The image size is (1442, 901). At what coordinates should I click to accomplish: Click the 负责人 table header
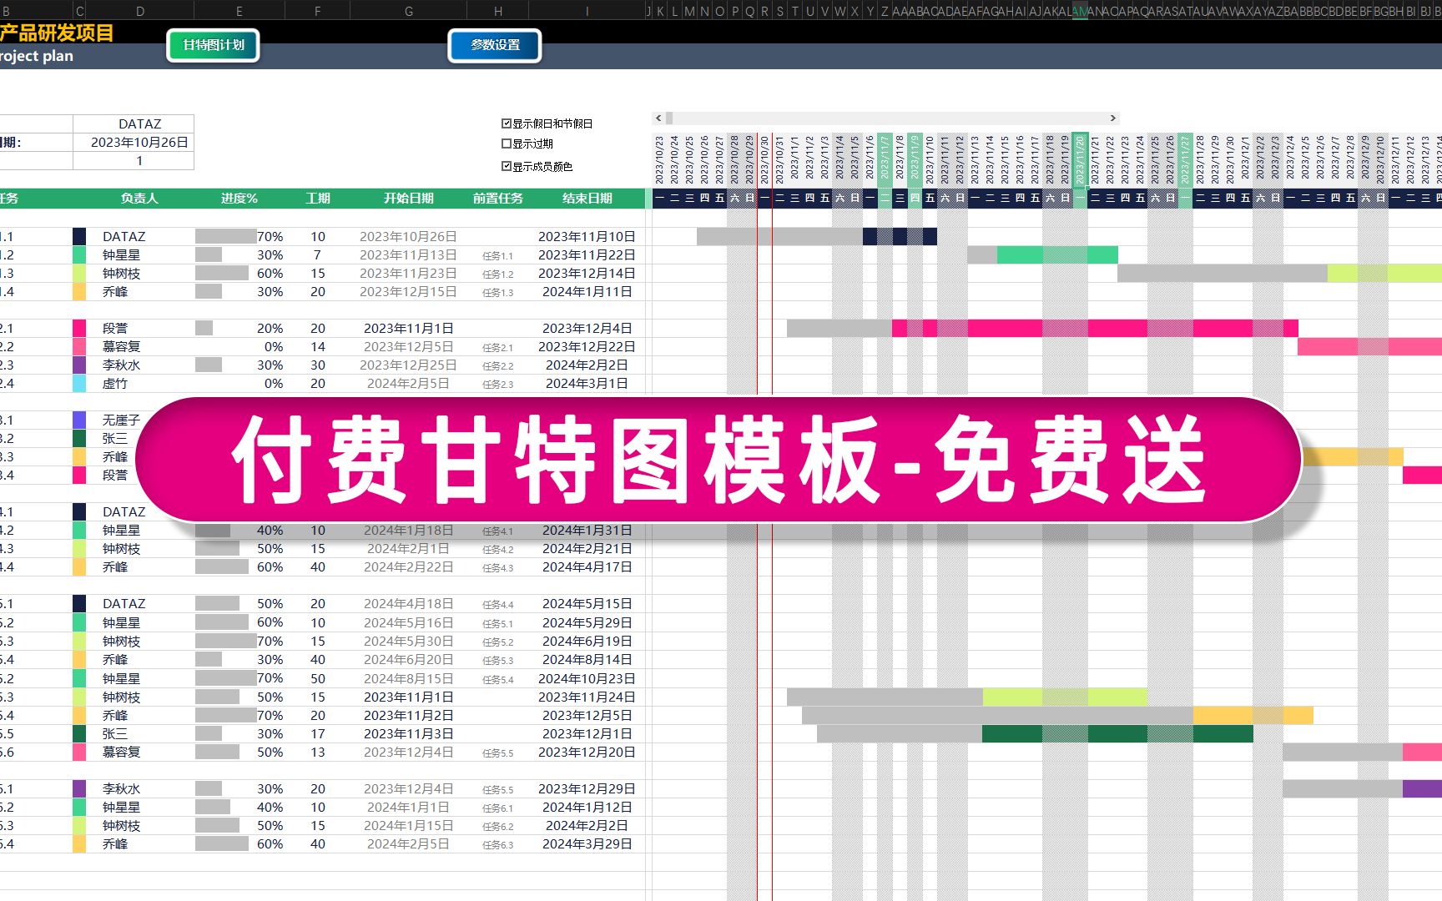pyautogui.click(x=139, y=199)
